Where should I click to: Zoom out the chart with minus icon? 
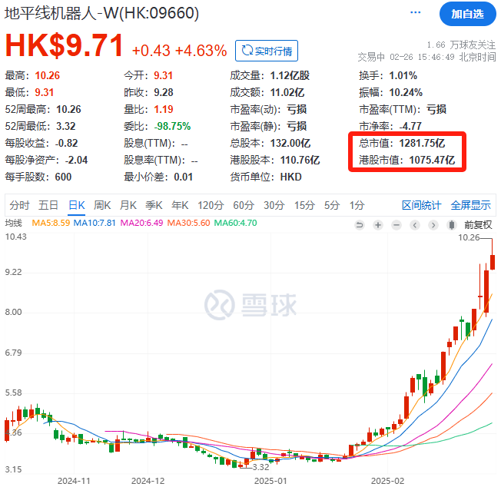(396, 225)
